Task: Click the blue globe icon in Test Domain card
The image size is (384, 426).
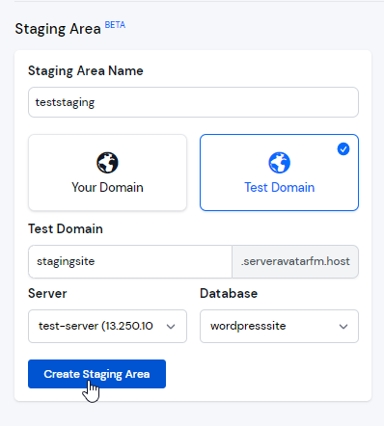Action: coord(279,163)
